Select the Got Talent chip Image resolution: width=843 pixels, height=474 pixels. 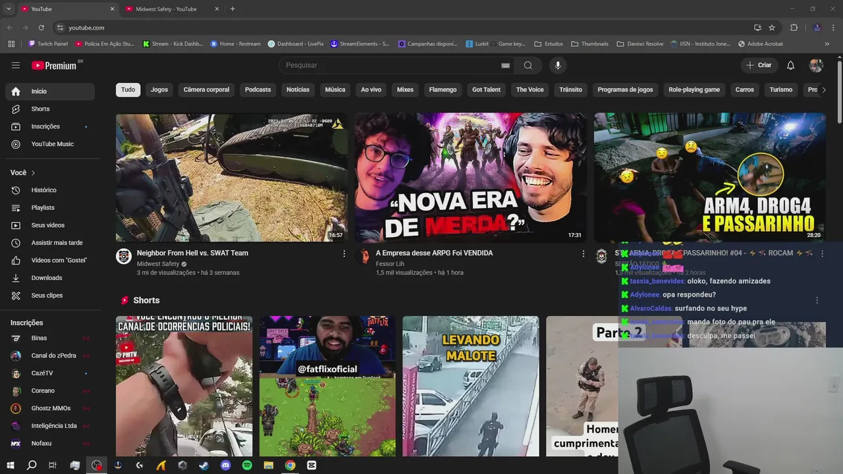coord(486,90)
